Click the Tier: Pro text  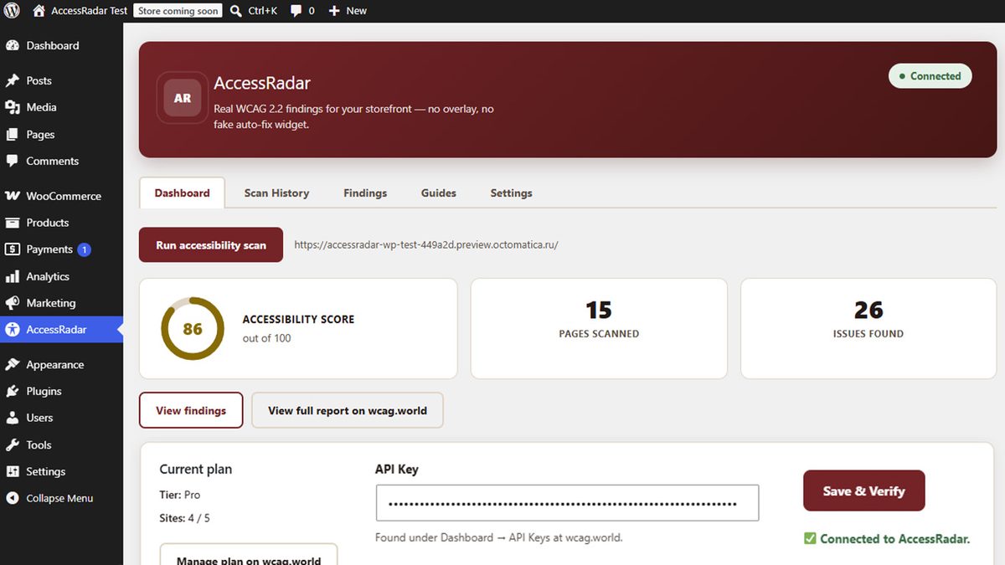coord(180,495)
